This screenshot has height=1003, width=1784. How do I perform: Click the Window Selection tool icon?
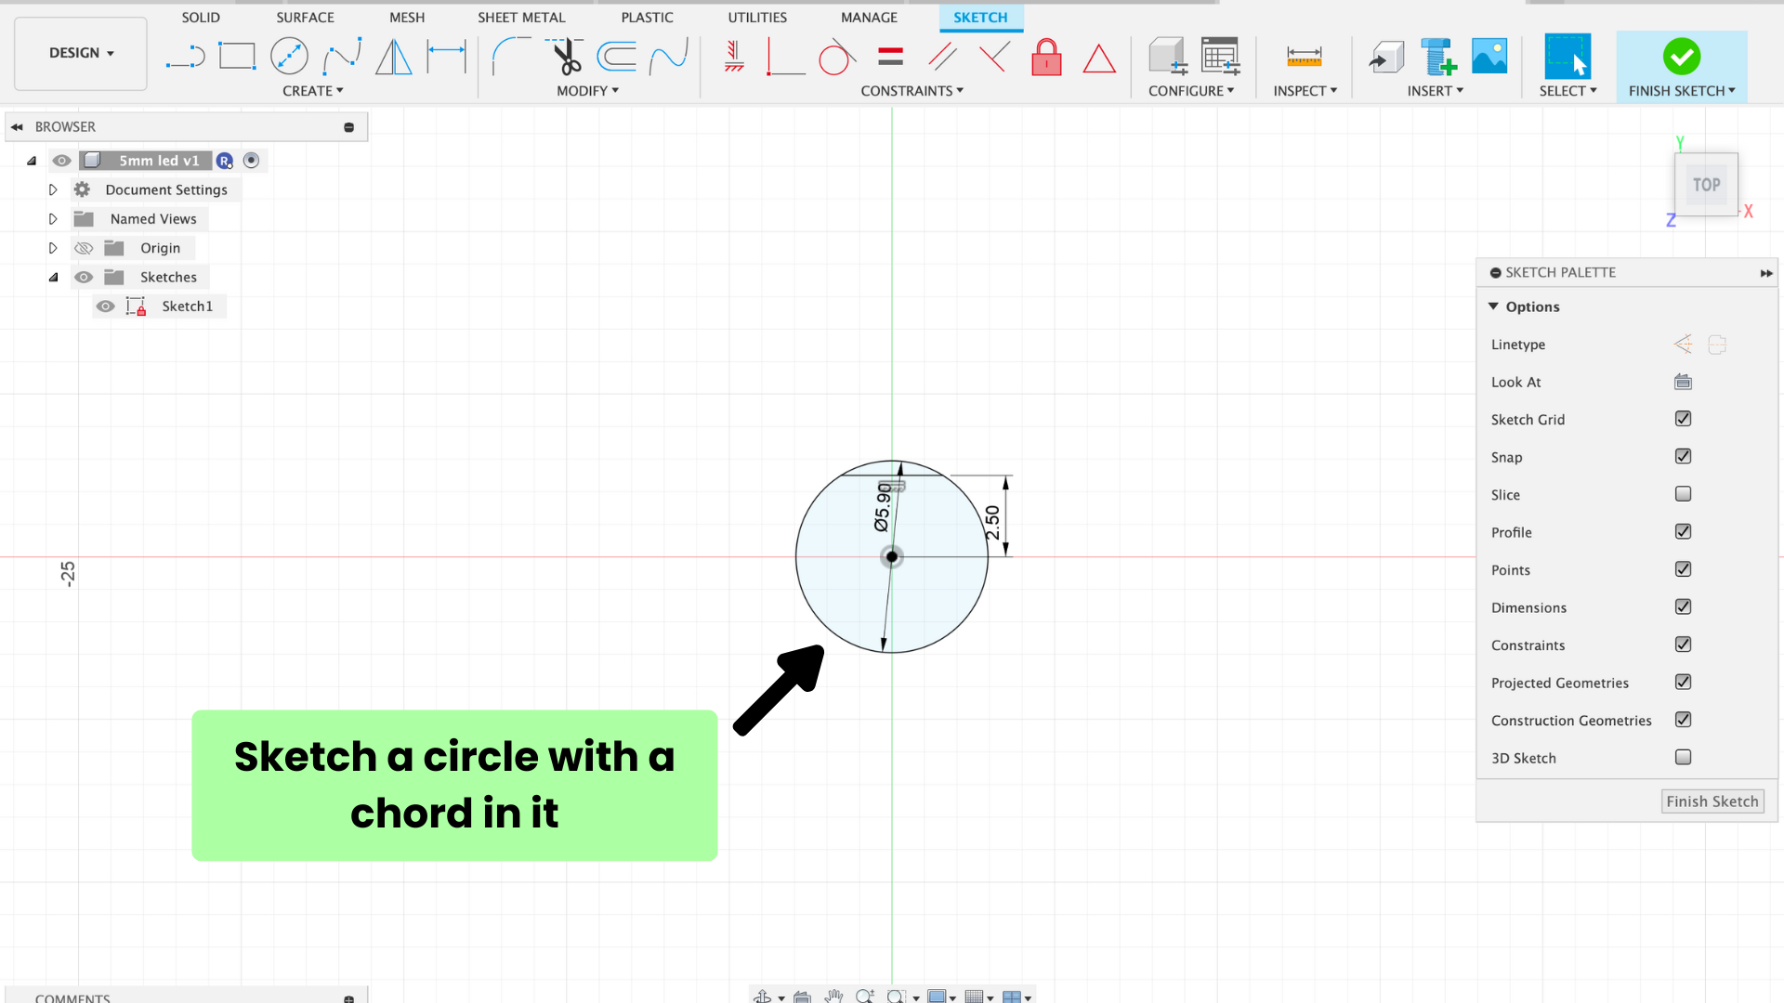[x=1568, y=57]
